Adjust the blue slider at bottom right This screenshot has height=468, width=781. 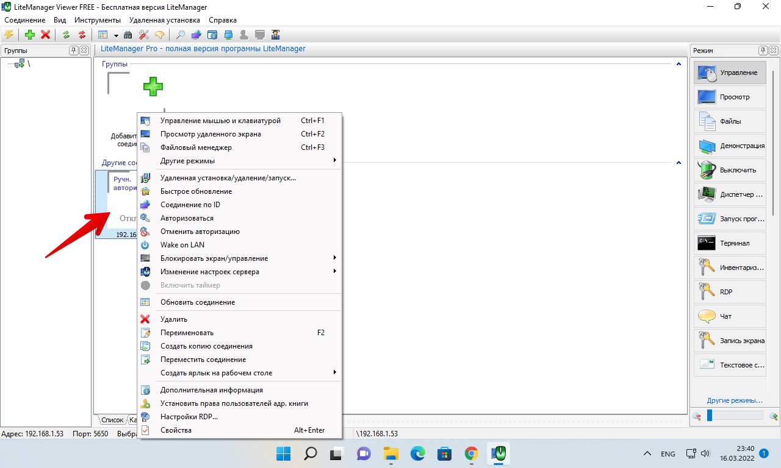[709, 416]
